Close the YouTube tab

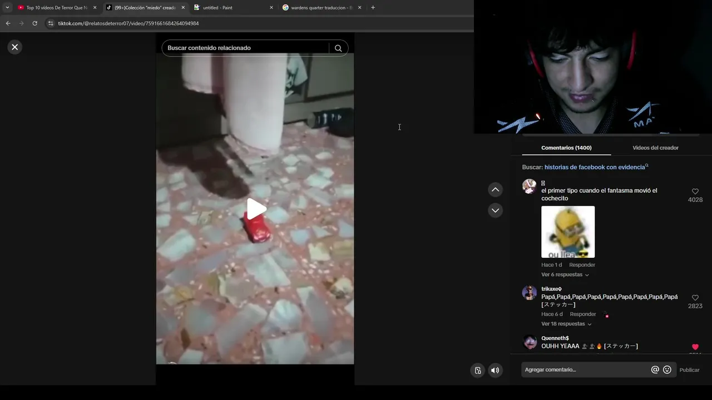click(95, 8)
